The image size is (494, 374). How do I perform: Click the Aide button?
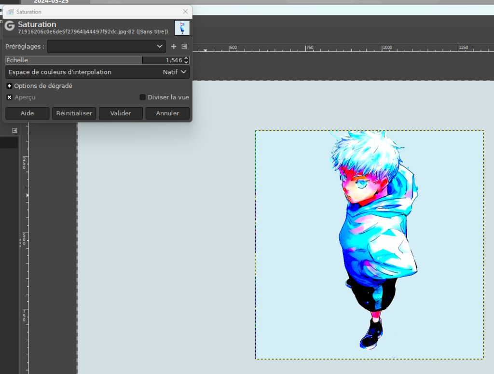click(27, 113)
